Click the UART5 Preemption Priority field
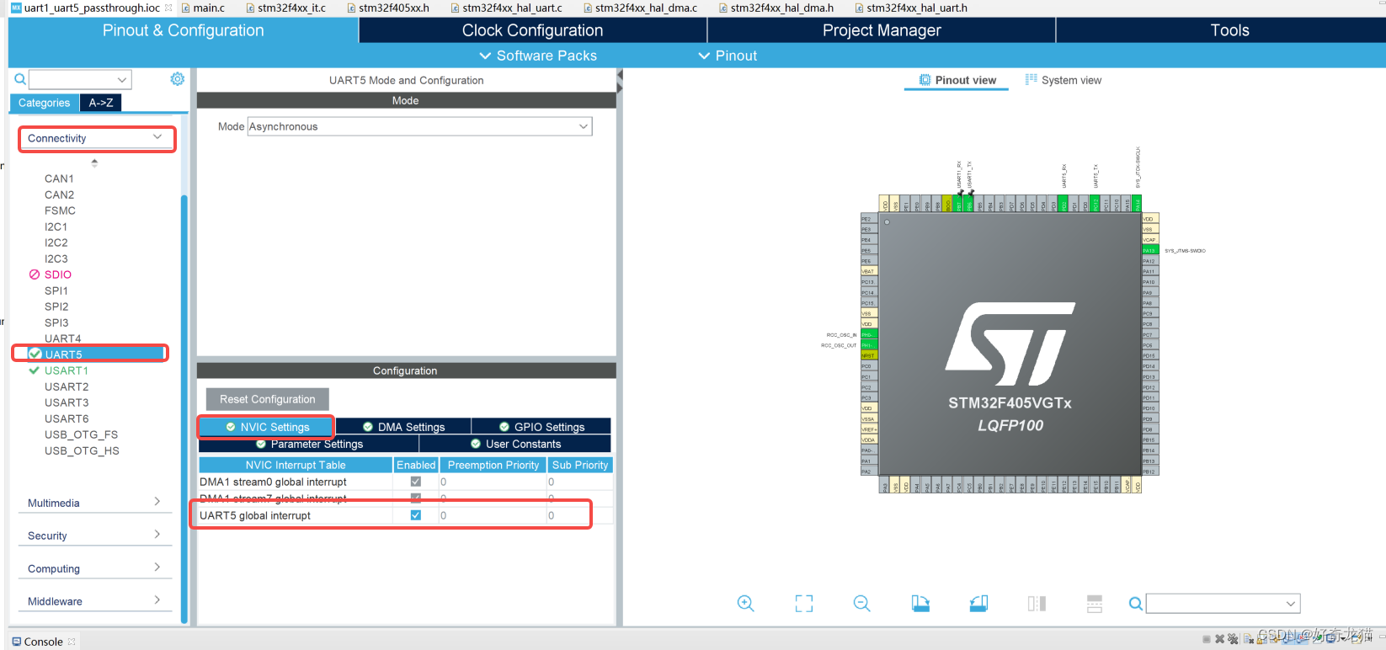The image size is (1386, 650). click(492, 515)
